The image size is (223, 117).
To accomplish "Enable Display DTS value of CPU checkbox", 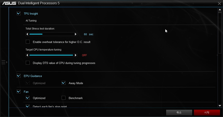I will pyautogui.click(x=28, y=63).
